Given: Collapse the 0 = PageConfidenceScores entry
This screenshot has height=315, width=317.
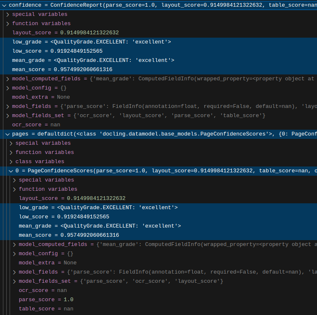Looking at the screenshot, I should click(x=11, y=171).
